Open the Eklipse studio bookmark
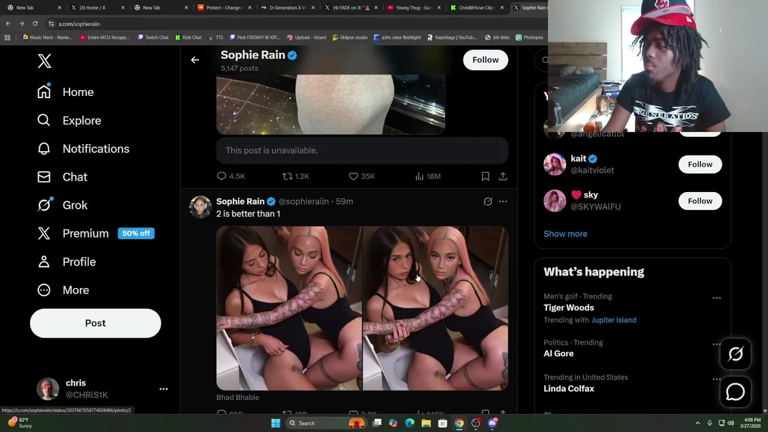 click(350, 37)
